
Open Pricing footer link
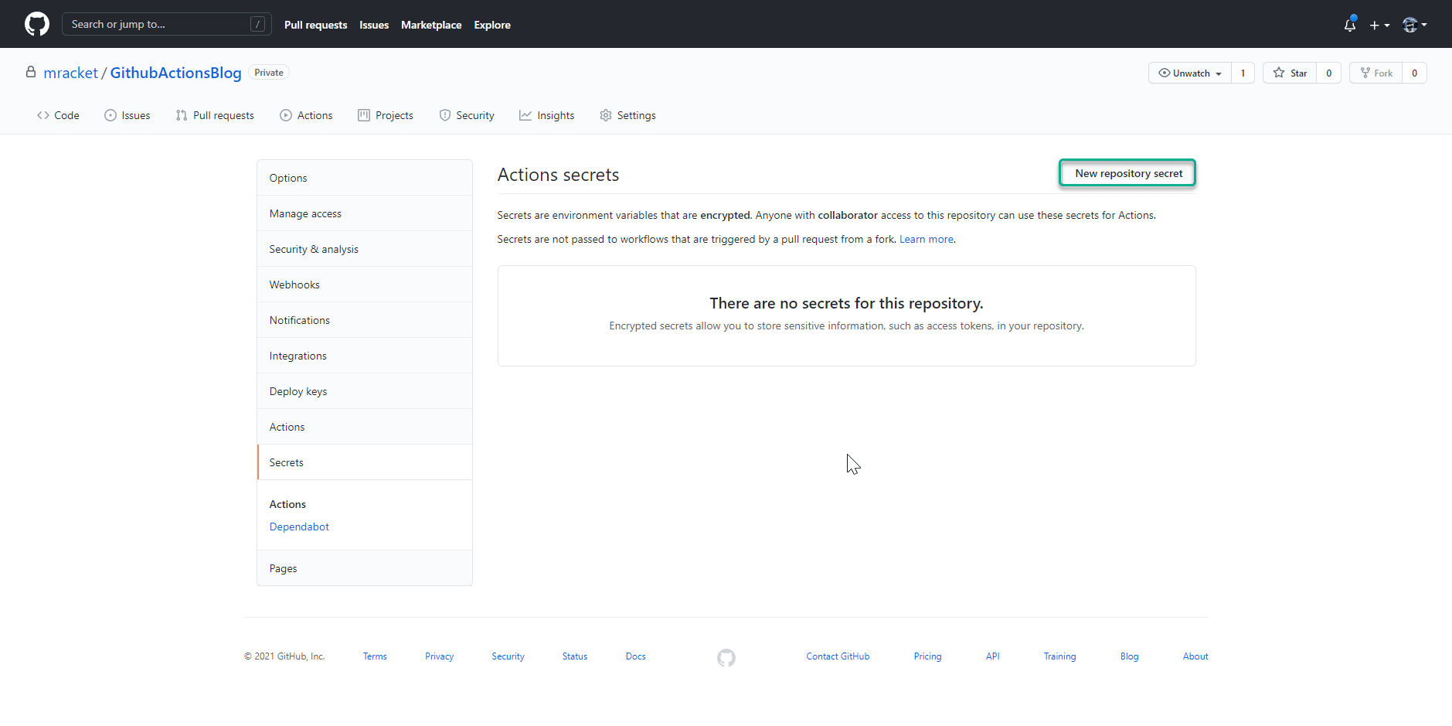coord(927,656)
